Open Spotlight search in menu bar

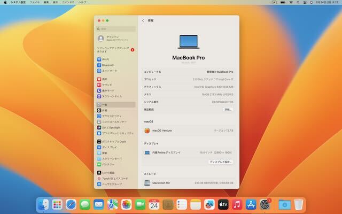pos(298,2)
